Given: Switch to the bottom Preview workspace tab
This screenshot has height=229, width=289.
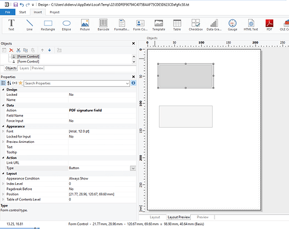Looking at the screenshot, I should coord(202,217).
